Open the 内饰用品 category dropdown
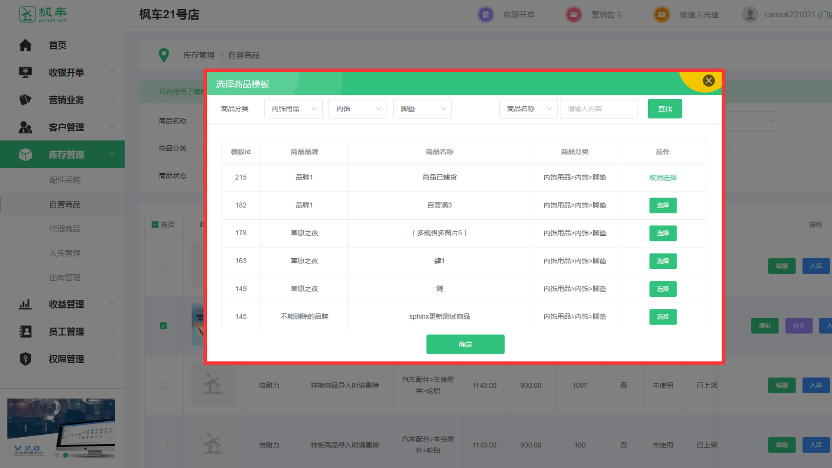832x468 pixels. (293, 109)
